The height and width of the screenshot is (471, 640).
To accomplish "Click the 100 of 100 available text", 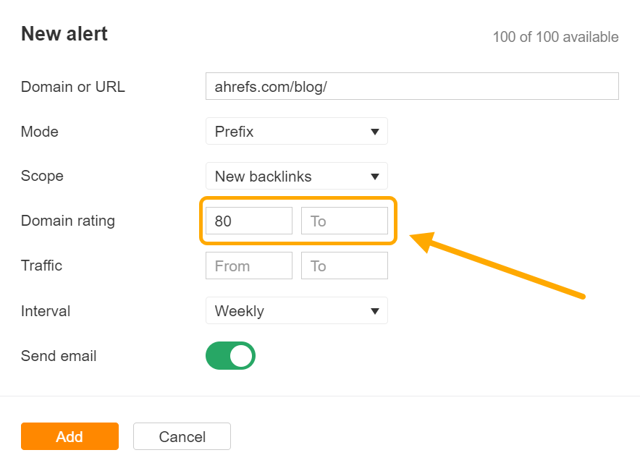I will pyautogui.click(x=555, y=37).
